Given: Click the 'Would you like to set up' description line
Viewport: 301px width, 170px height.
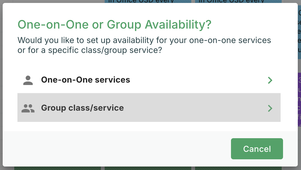Looking at the screenshot, I should pos(144,40).
